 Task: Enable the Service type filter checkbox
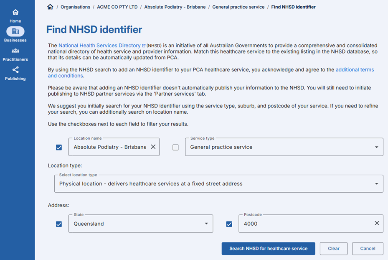(x=175, y=147)
